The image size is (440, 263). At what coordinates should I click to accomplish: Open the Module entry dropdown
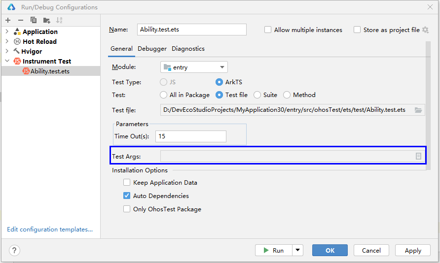(x=194, y=67)
